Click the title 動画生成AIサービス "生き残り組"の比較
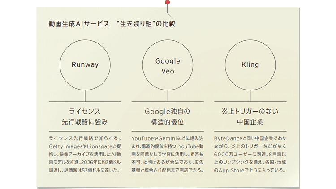This screenshot has height=189, width=336. pos(112,24)
